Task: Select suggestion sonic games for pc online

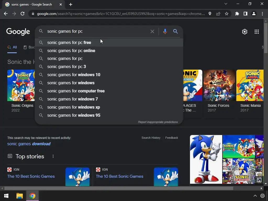Action: click(x=109, y=51)
